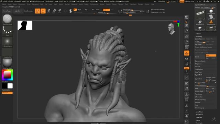Toggle the Line Fill PolyF icon

click(x=187, y=100)
